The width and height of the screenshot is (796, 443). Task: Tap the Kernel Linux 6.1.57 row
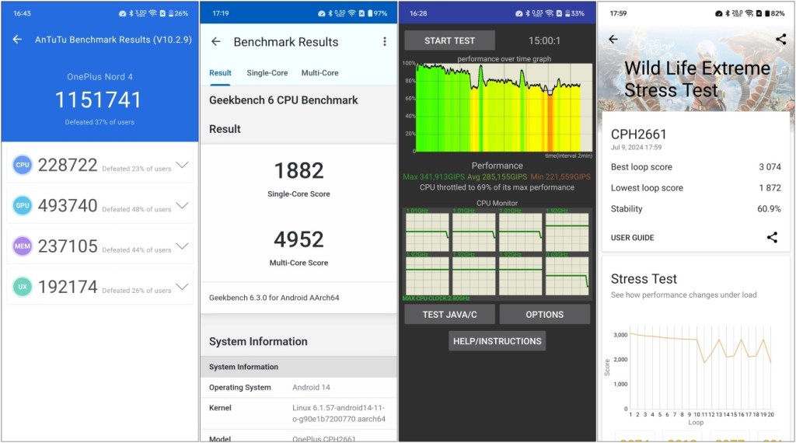[298, 413]
